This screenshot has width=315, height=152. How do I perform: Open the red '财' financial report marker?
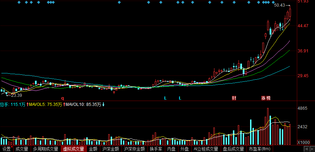coord(234,99)
